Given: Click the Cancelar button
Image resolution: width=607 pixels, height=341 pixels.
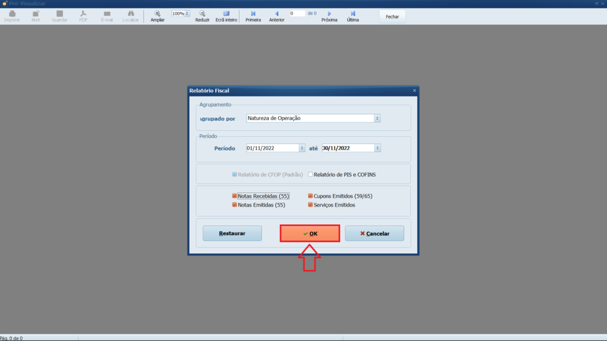Looking at the screenshot, I should [375, 233].
